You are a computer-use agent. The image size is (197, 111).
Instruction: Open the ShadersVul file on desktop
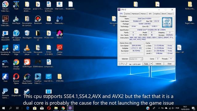70,5
